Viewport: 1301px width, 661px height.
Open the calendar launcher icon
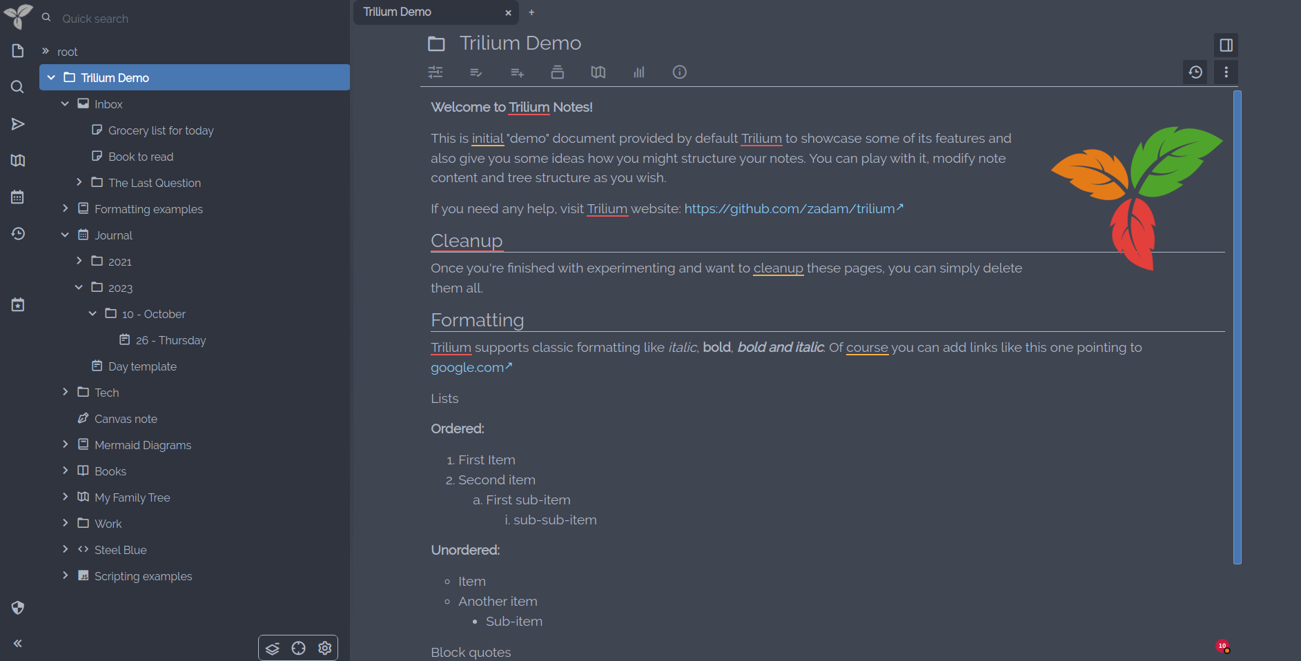(x=18, y=197)
